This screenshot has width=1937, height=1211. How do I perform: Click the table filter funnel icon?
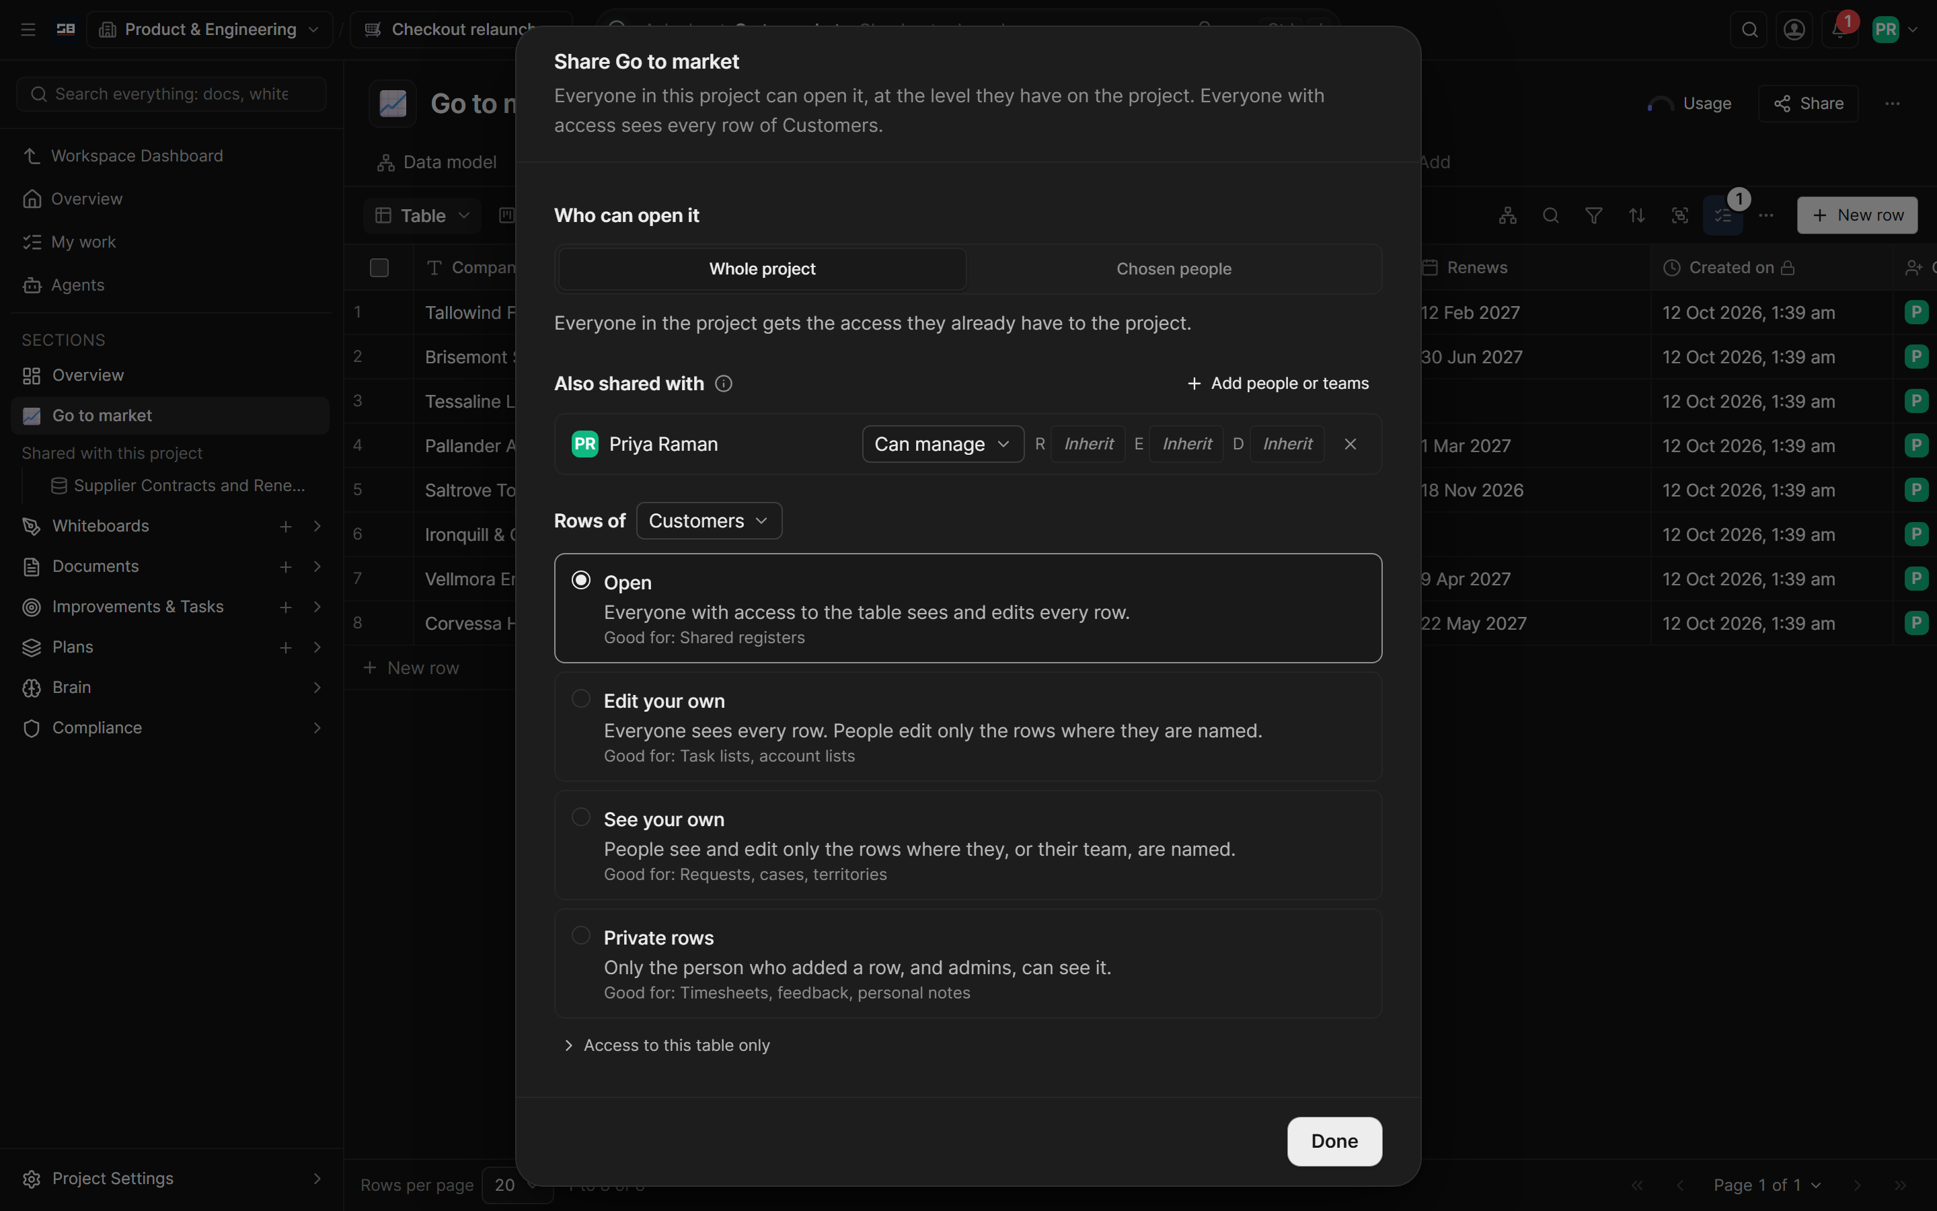1593,215
